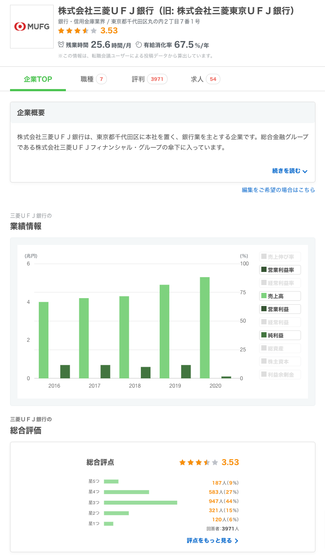Click the 企業概要 section header
325x557 pixels.
pos(163,113)
